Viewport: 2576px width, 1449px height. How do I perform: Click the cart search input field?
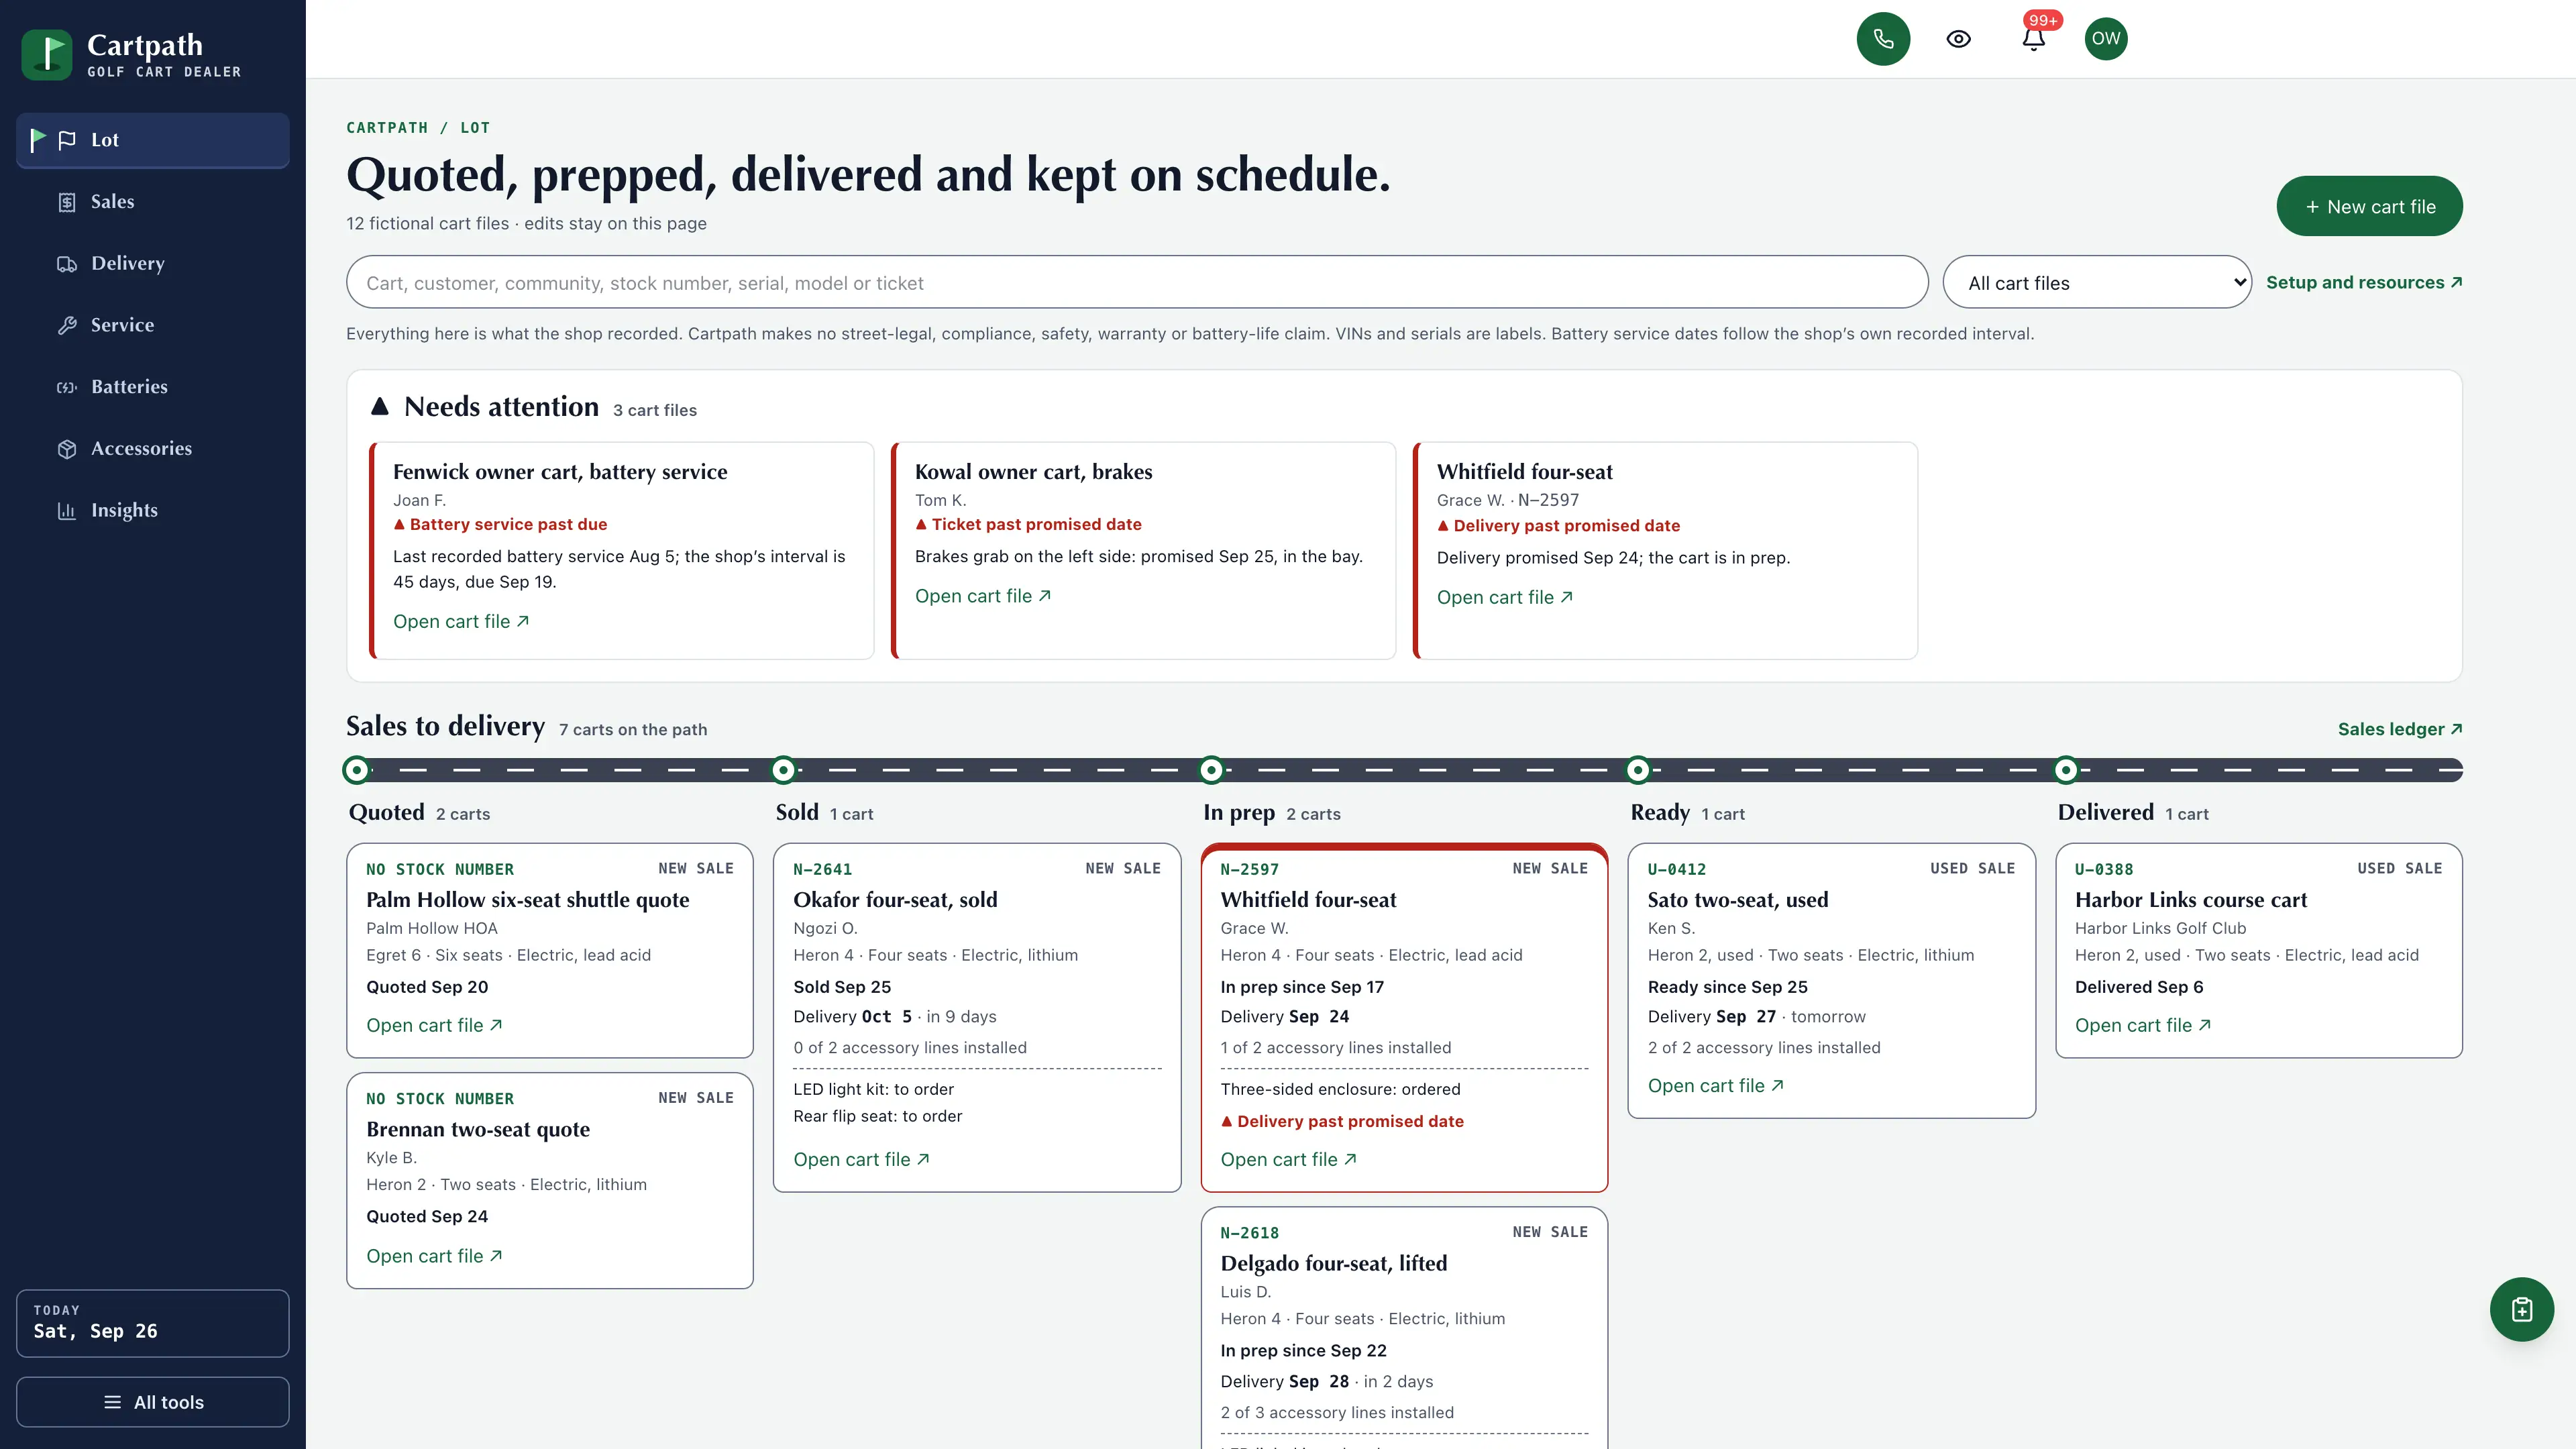pos(1137,282)
